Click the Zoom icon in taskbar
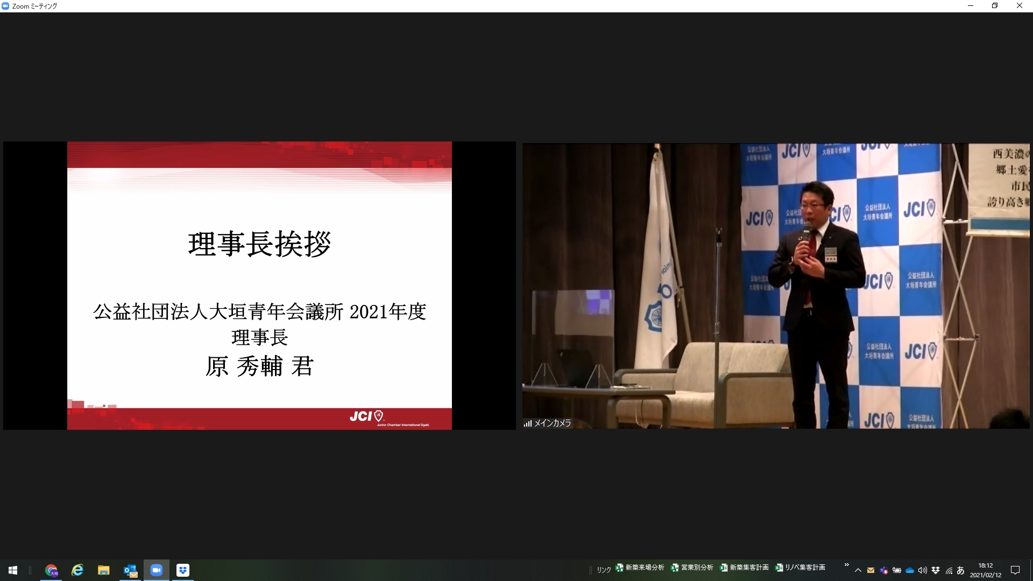The image size is (1033, 581). point(157,570)
